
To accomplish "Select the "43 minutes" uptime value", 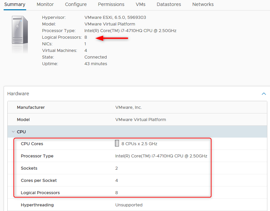I will [95, 64].
